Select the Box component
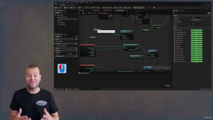This screenshot has width=213, height=120. (x=60, y=21)
